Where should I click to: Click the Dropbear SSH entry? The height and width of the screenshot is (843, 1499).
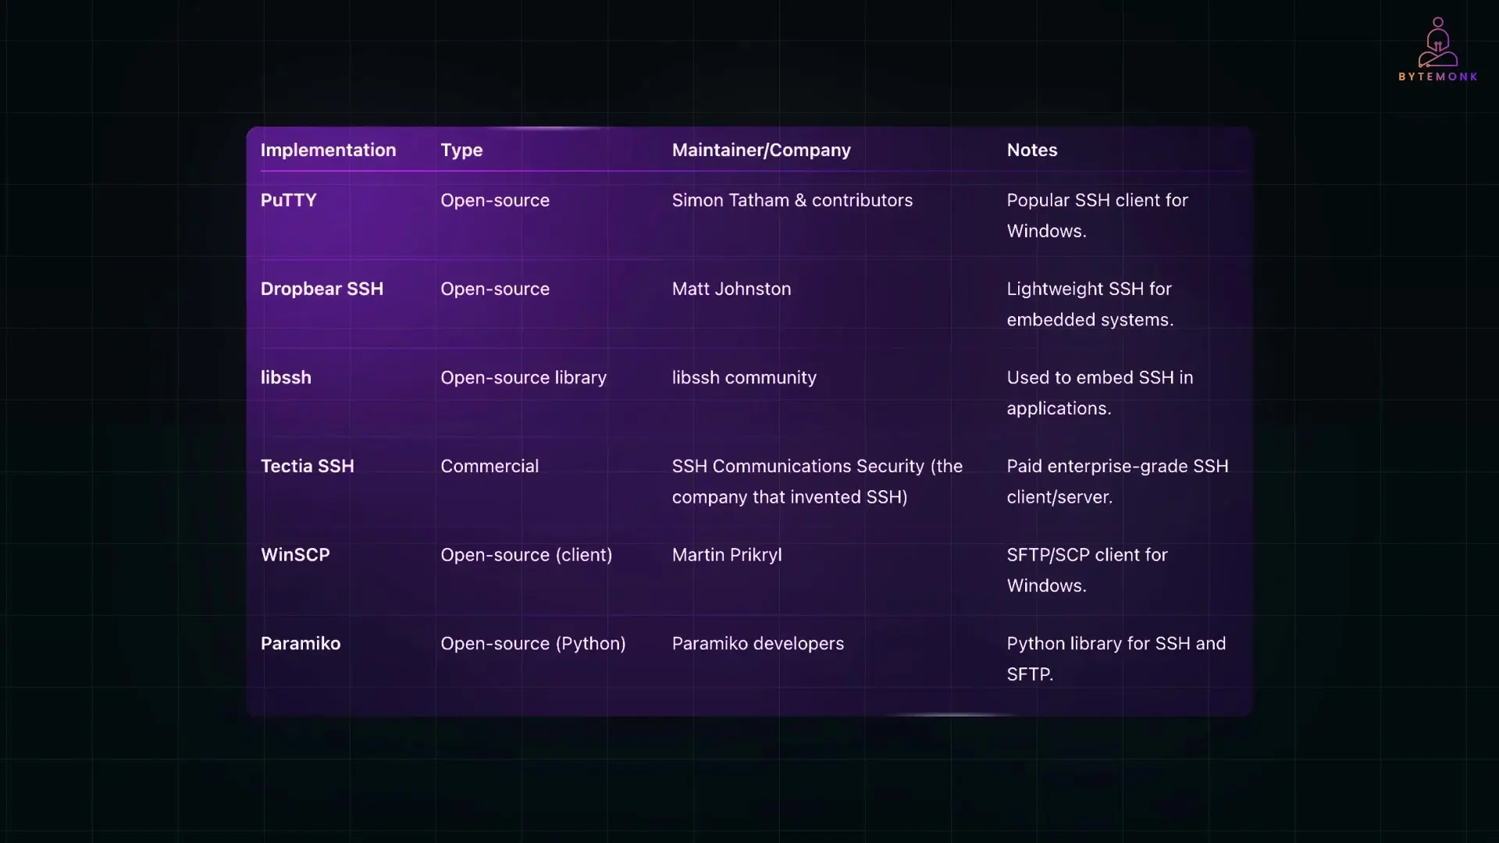pos(322,289)
